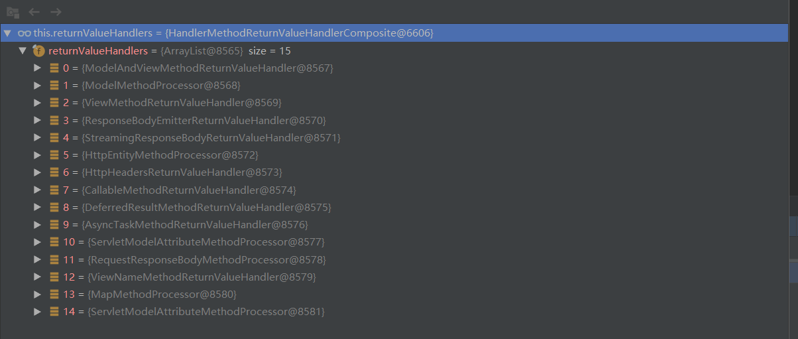Expand element 1 ModelMethodProcessor

[x=38, y=86]
